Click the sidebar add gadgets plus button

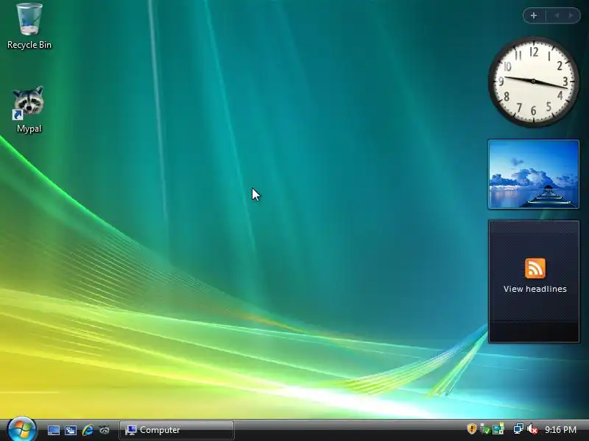pos(533,15)
